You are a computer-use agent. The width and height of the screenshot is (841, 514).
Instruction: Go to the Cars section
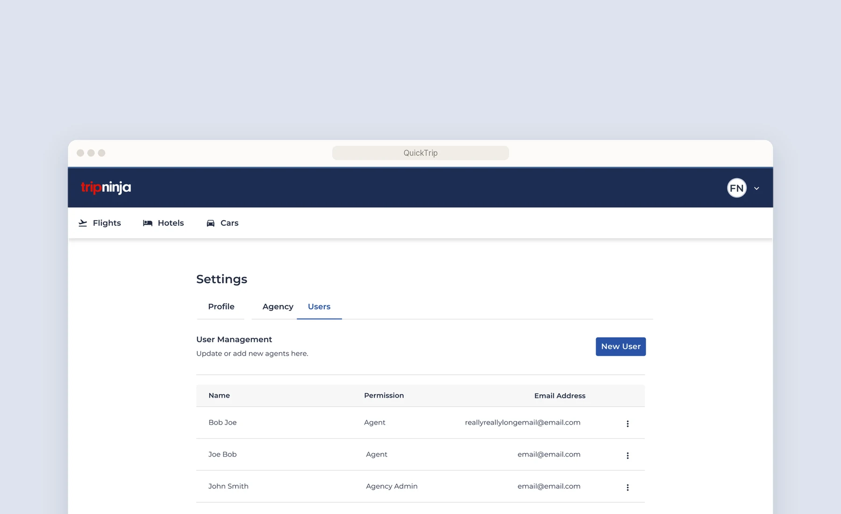[x=222, y=223]
